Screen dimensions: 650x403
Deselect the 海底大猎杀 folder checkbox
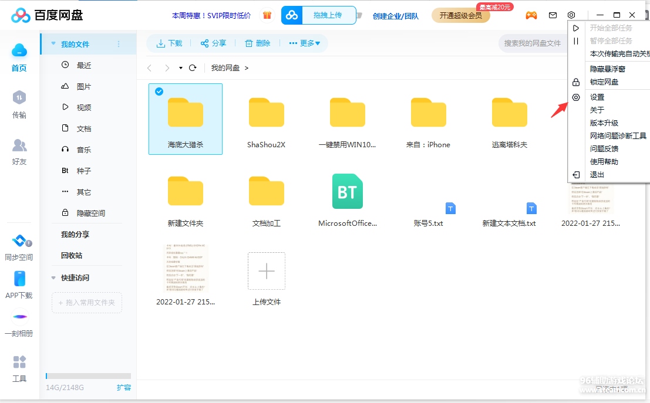[x=159, y=92]
